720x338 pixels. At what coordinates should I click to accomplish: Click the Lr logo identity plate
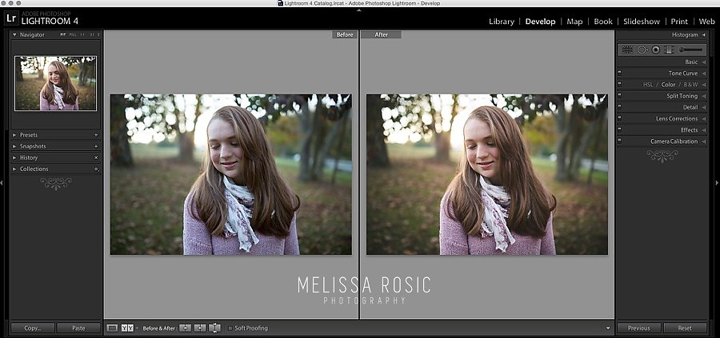pos(11,19)
